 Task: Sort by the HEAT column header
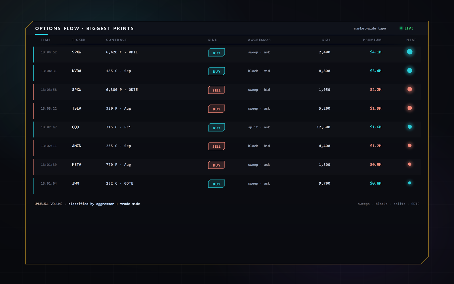411,40
